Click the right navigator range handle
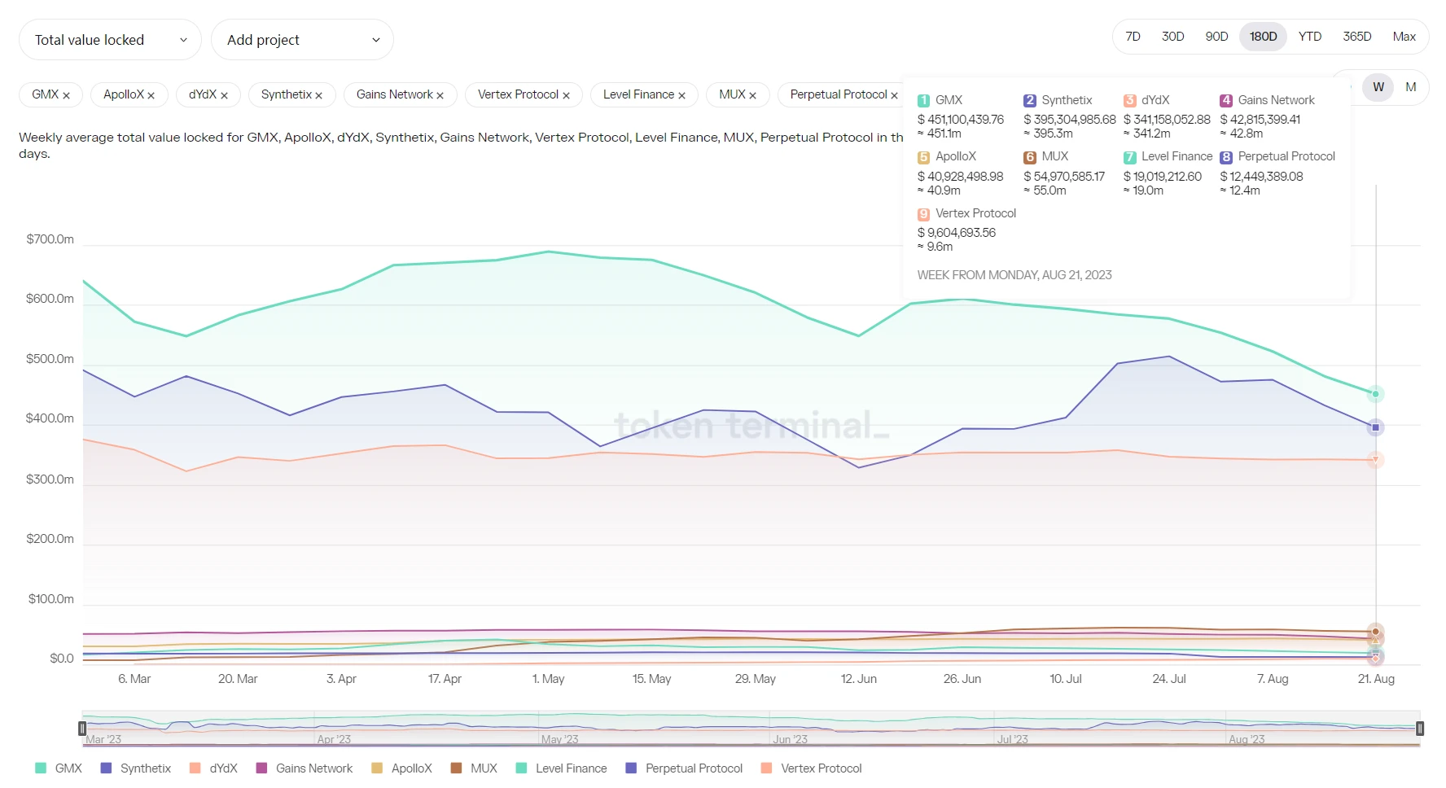The image size is (1446, 788). (x=1420, y=729)
